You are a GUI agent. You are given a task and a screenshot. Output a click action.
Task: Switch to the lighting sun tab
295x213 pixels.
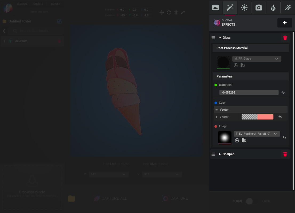click(x=244, y=7)
